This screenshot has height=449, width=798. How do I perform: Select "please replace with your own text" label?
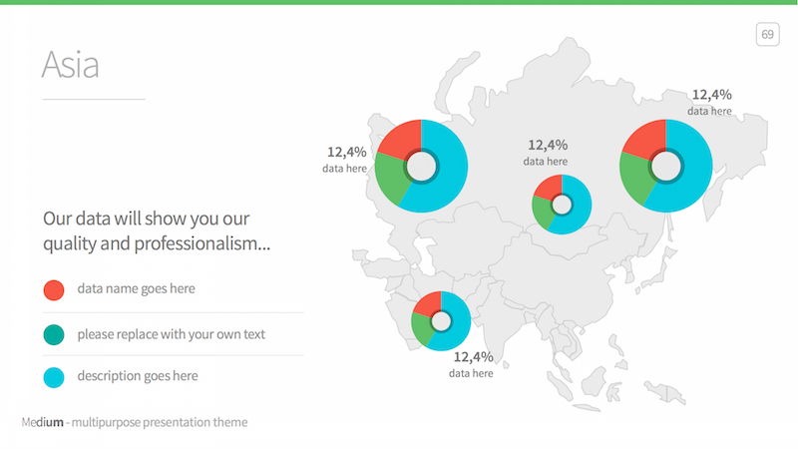171,334
